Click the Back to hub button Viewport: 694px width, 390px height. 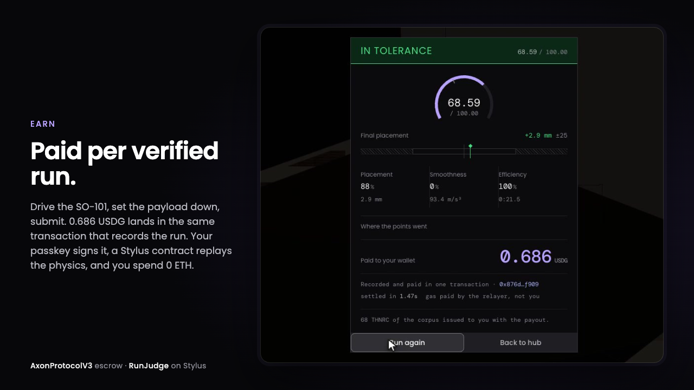[520, 342]
